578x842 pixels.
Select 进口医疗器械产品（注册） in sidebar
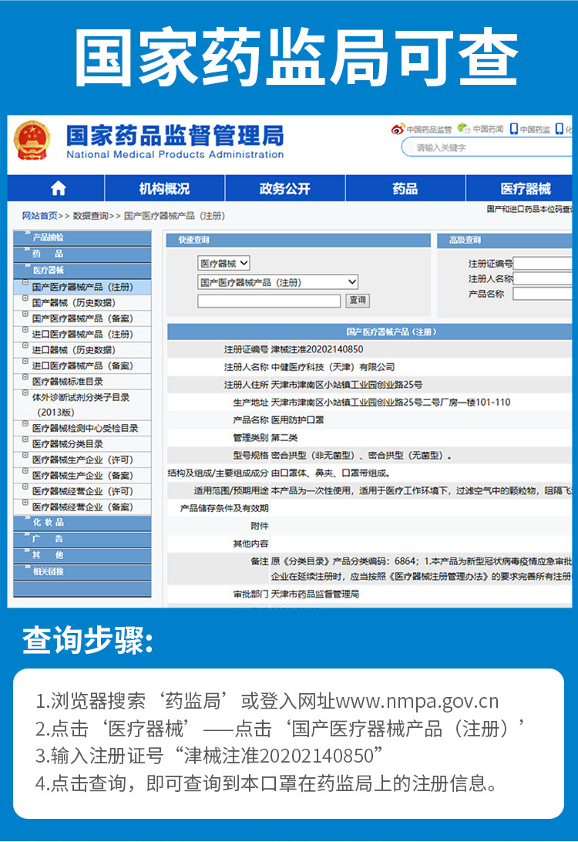[x=82, y=334]
